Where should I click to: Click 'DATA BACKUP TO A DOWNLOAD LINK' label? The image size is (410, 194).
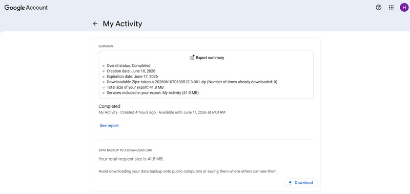tap(125, 150)
